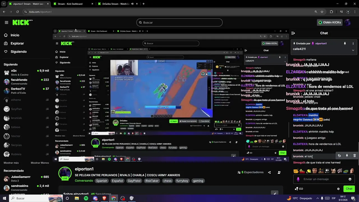Click the KICK logo
359x202 pixels.
coord(22,22)
